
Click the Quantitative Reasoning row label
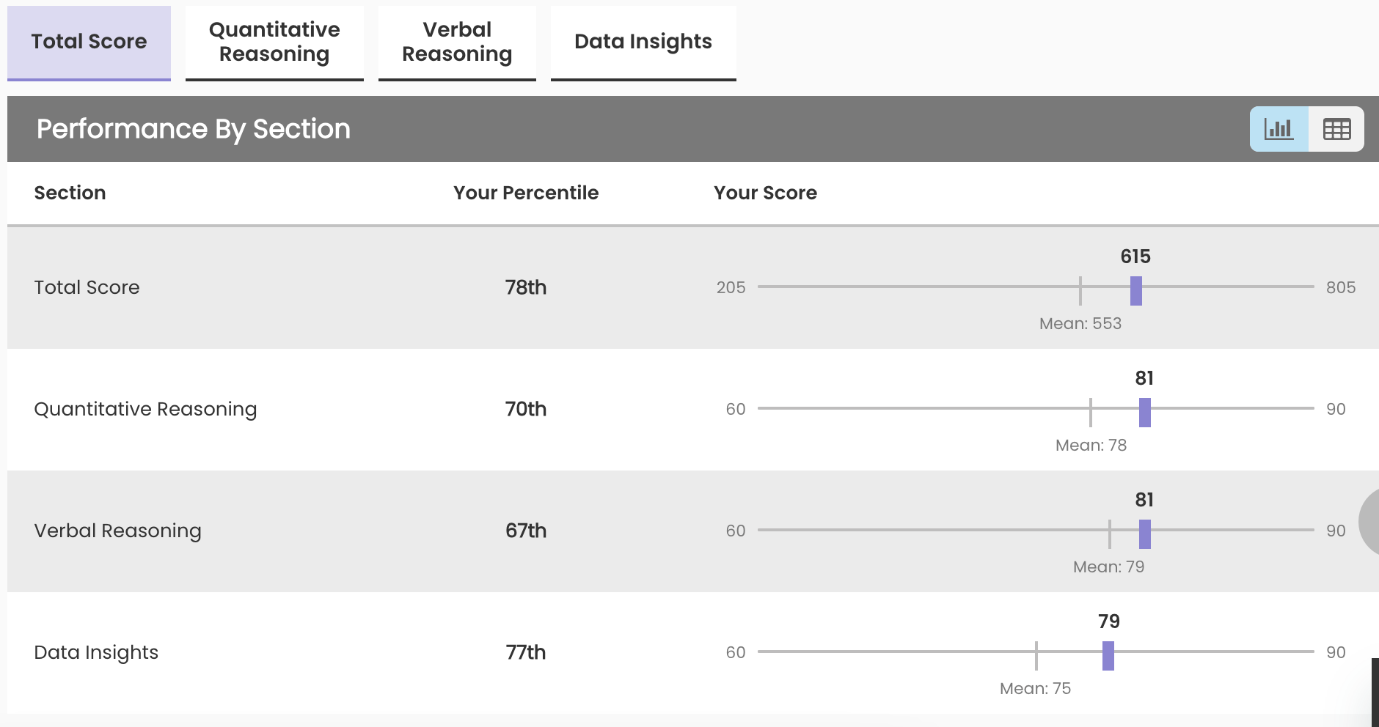coord(145,409)
